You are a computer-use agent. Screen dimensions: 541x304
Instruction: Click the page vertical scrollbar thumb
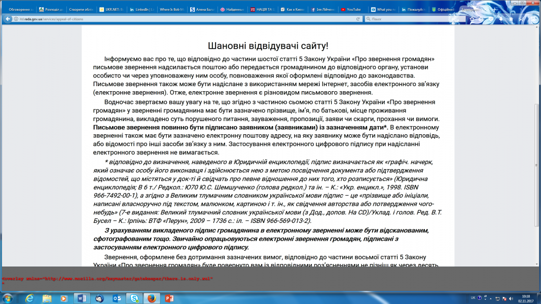coord(536,166)
